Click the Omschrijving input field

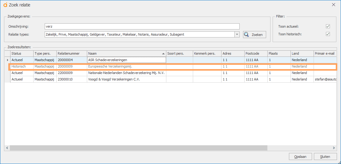(142, 26)
